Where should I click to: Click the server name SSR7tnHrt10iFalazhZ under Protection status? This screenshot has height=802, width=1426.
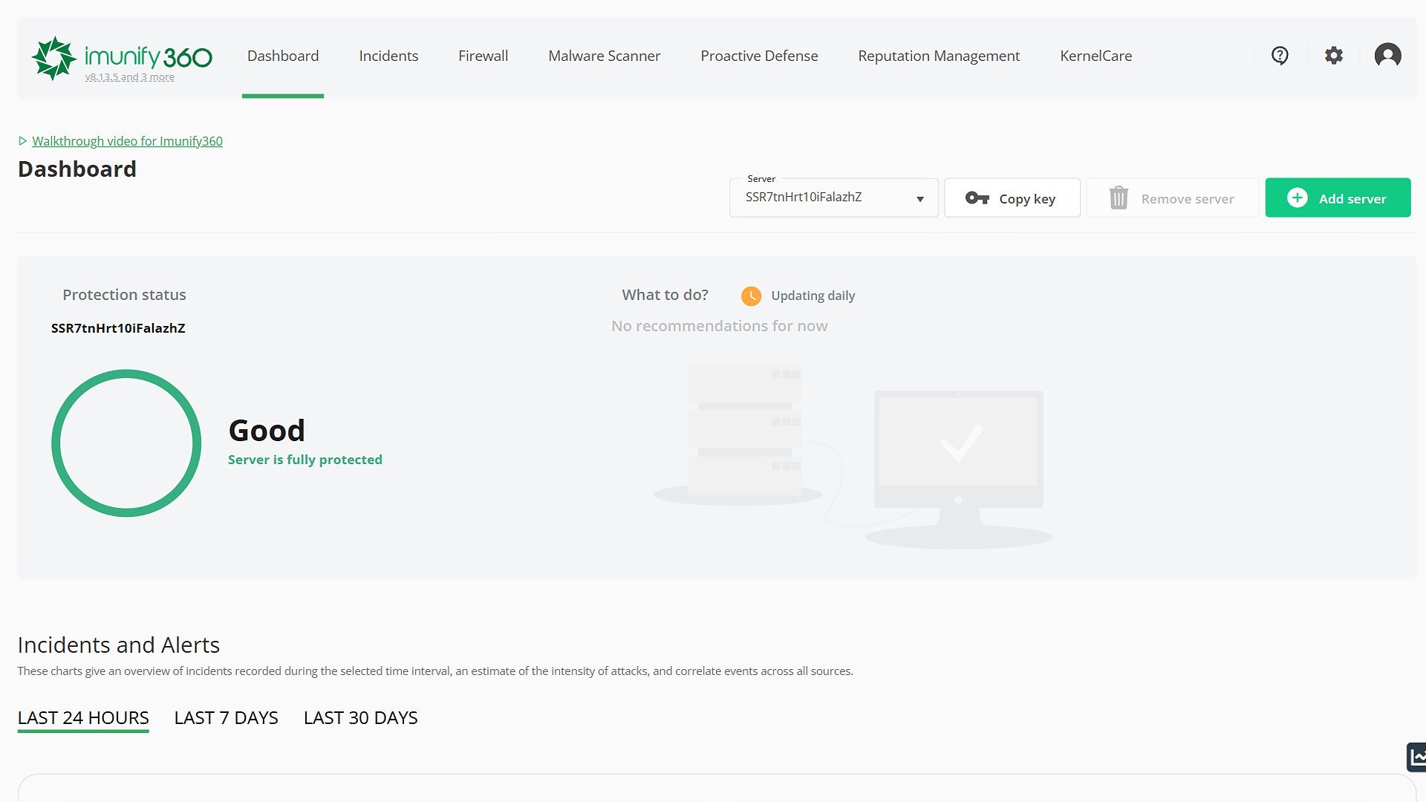tap(118, 328)
